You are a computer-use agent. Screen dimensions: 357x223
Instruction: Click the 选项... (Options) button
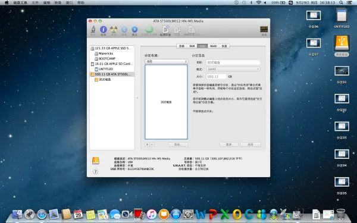(x=178, y=145)
